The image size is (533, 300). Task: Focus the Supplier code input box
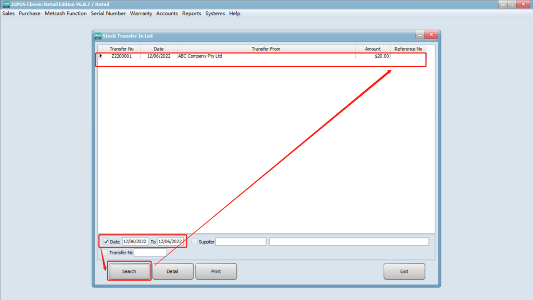(x=240, y=242)
